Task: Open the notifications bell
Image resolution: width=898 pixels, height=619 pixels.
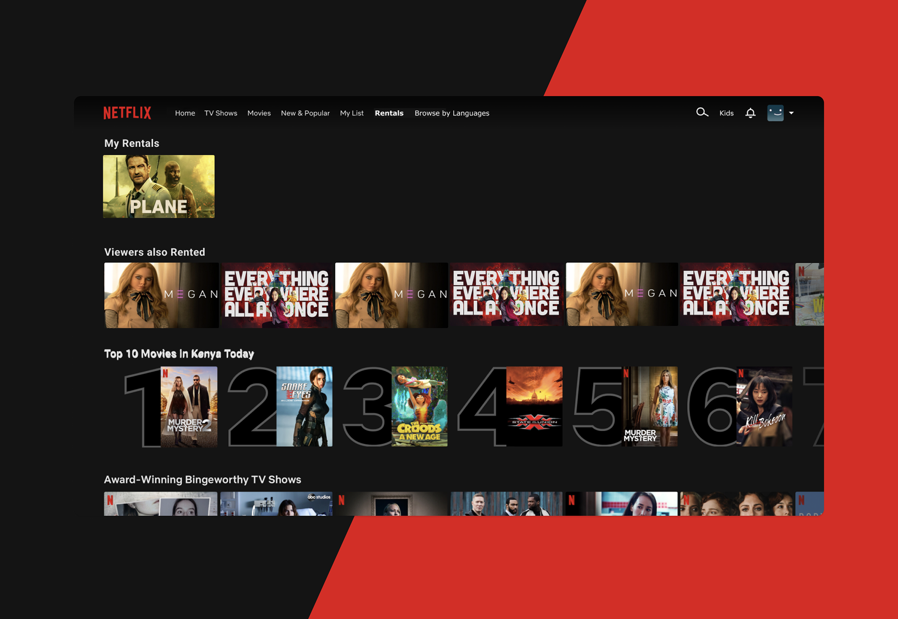Action: [x=750, y=113]
